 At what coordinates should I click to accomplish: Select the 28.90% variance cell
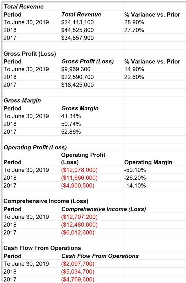click(134, 22)
